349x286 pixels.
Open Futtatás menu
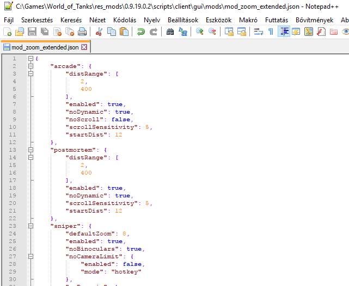point(277,20)
